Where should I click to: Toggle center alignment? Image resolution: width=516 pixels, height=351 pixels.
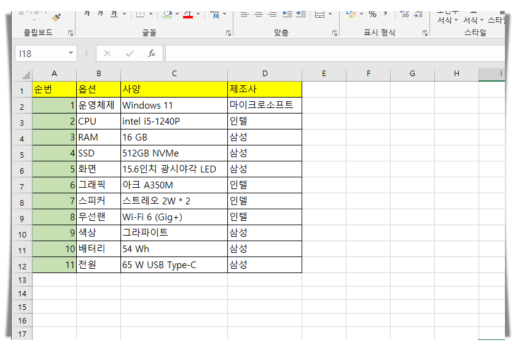(259, 13)
